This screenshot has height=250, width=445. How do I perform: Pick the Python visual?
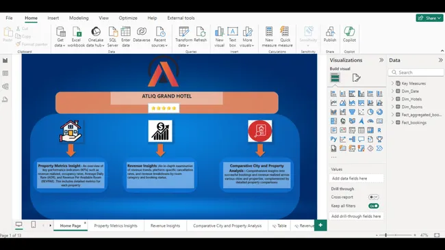pyautogui.click(x=333, y=139)
